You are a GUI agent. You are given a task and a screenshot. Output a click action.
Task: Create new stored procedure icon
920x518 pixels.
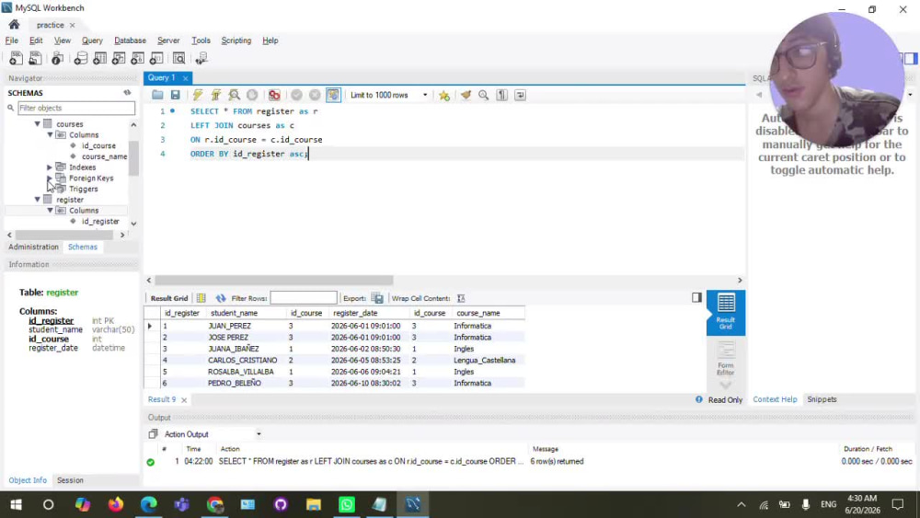(x=137, y=58)
